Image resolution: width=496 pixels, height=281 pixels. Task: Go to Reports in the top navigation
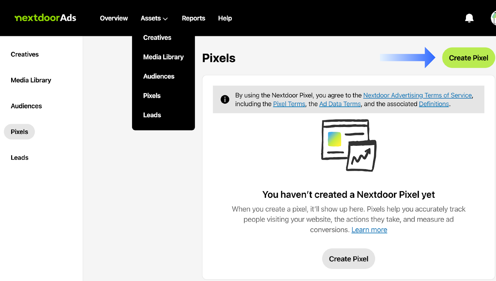click(193, 18)
